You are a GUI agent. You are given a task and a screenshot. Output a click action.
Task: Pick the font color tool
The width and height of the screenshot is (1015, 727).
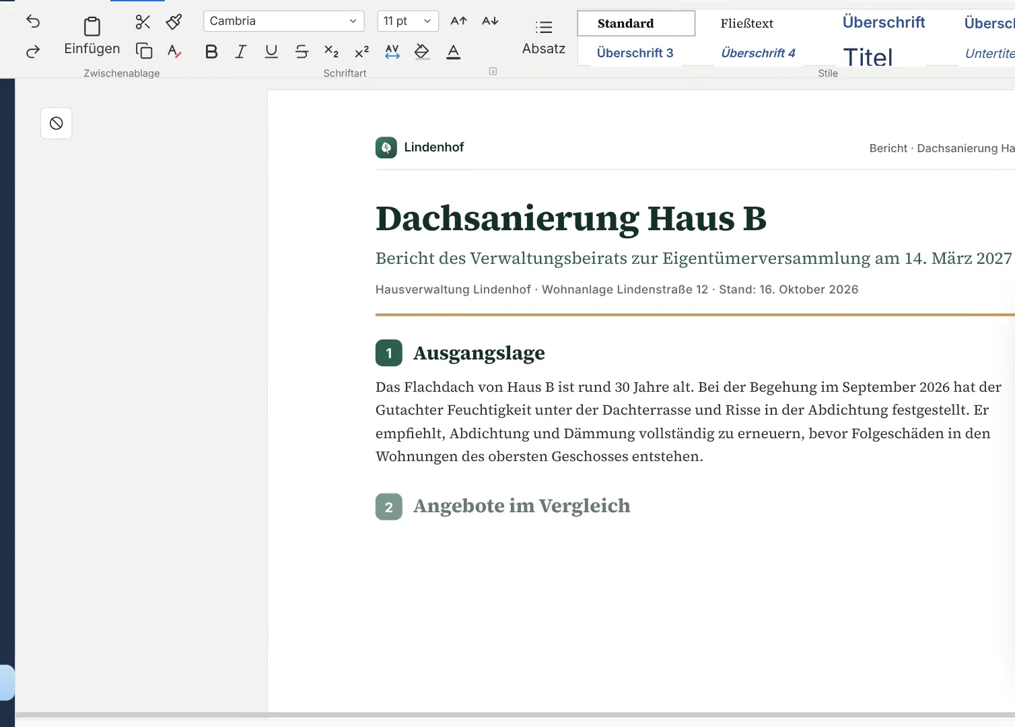(x=454, y=51)
